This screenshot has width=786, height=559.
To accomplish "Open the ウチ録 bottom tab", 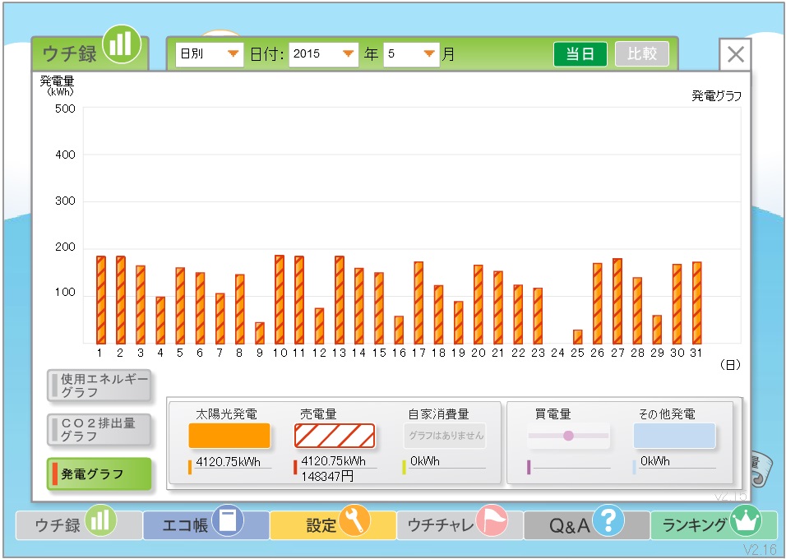I will coord(79,525).
